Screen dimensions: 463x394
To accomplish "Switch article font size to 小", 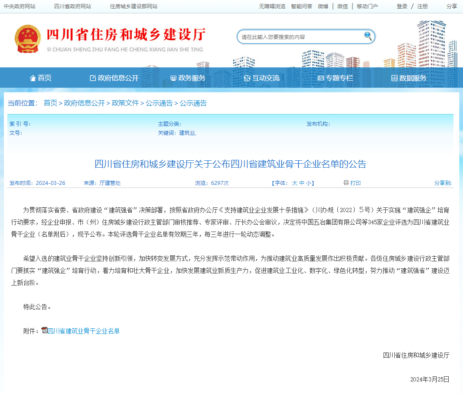I will tap(308, 183).
